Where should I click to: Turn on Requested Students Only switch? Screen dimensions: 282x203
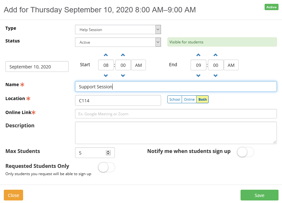coord(107,167)
